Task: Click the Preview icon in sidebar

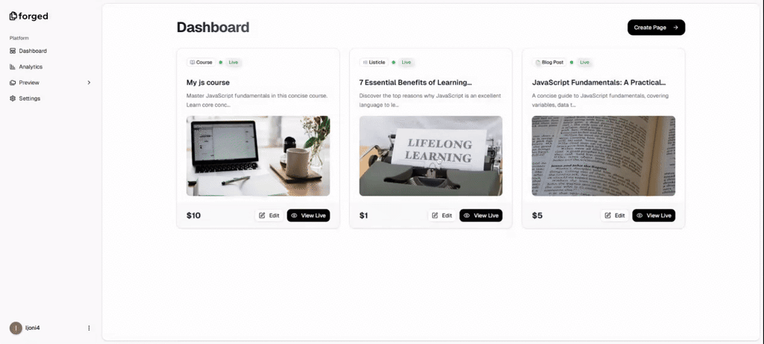Action: pyautogui.click(x=13, y=83)
